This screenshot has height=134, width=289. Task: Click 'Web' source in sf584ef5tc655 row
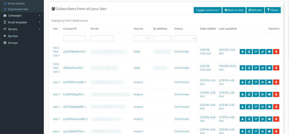pos(137,68)
